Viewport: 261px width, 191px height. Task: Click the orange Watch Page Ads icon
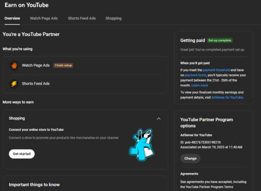pyautogui.click(x=14, y=65)
